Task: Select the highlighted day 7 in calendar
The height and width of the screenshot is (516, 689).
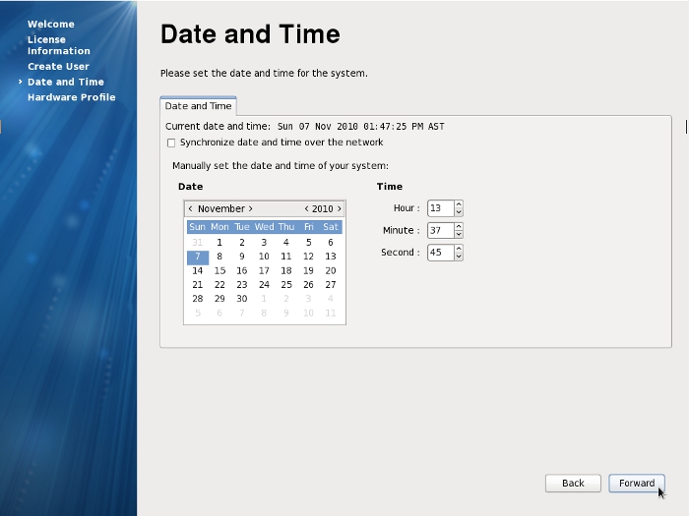Action: tap(197, 257)
